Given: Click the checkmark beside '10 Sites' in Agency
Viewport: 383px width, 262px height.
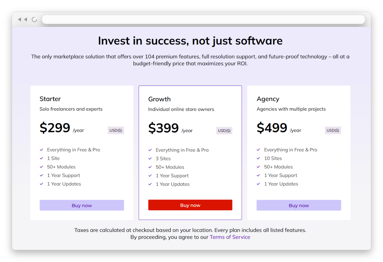Looking at the screenshot, I should tap(259, 158).
